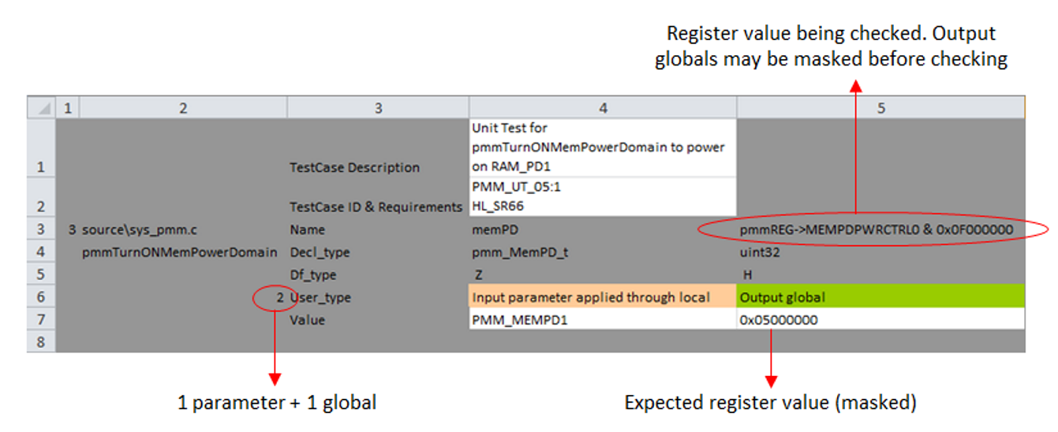The image size is (1058, 432).
Task: Select row header 7
Action: click(41, 320)
